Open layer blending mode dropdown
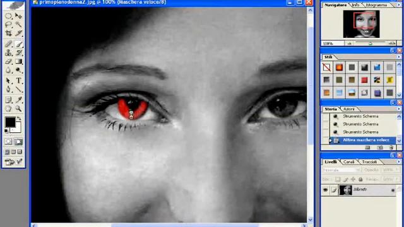Viewport: 404px width, 227px height. [342, 170]
